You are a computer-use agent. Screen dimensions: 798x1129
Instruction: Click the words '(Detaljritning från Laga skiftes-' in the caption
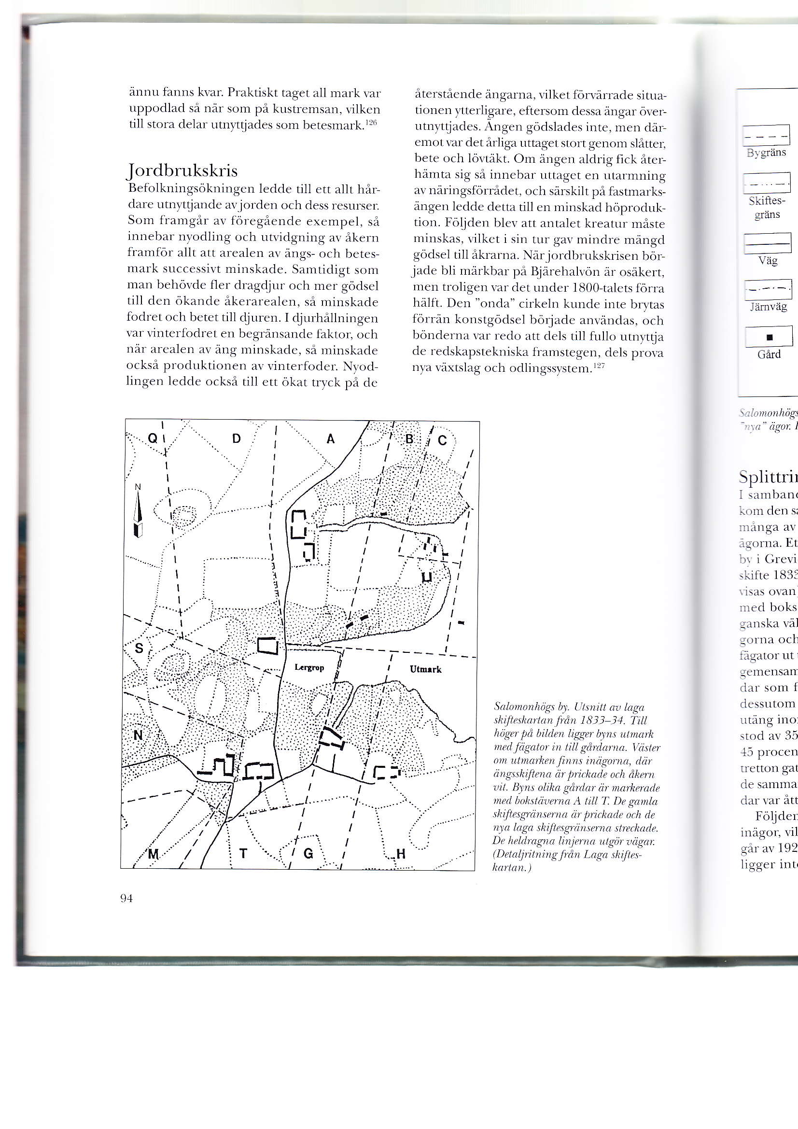(x=567, y=855)
